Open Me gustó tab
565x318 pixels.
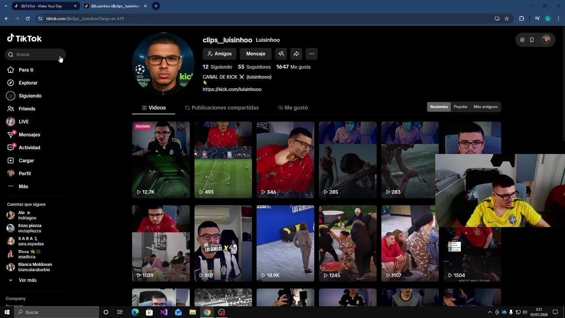click(x=293, y=108)
